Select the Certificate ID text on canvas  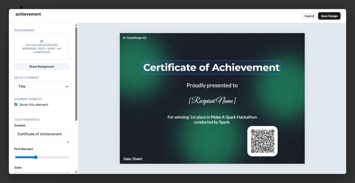coord(134,38)
